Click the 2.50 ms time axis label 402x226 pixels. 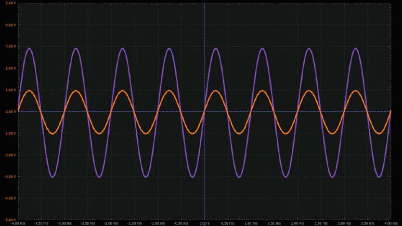pyautogui.click(x=321, y=223)
